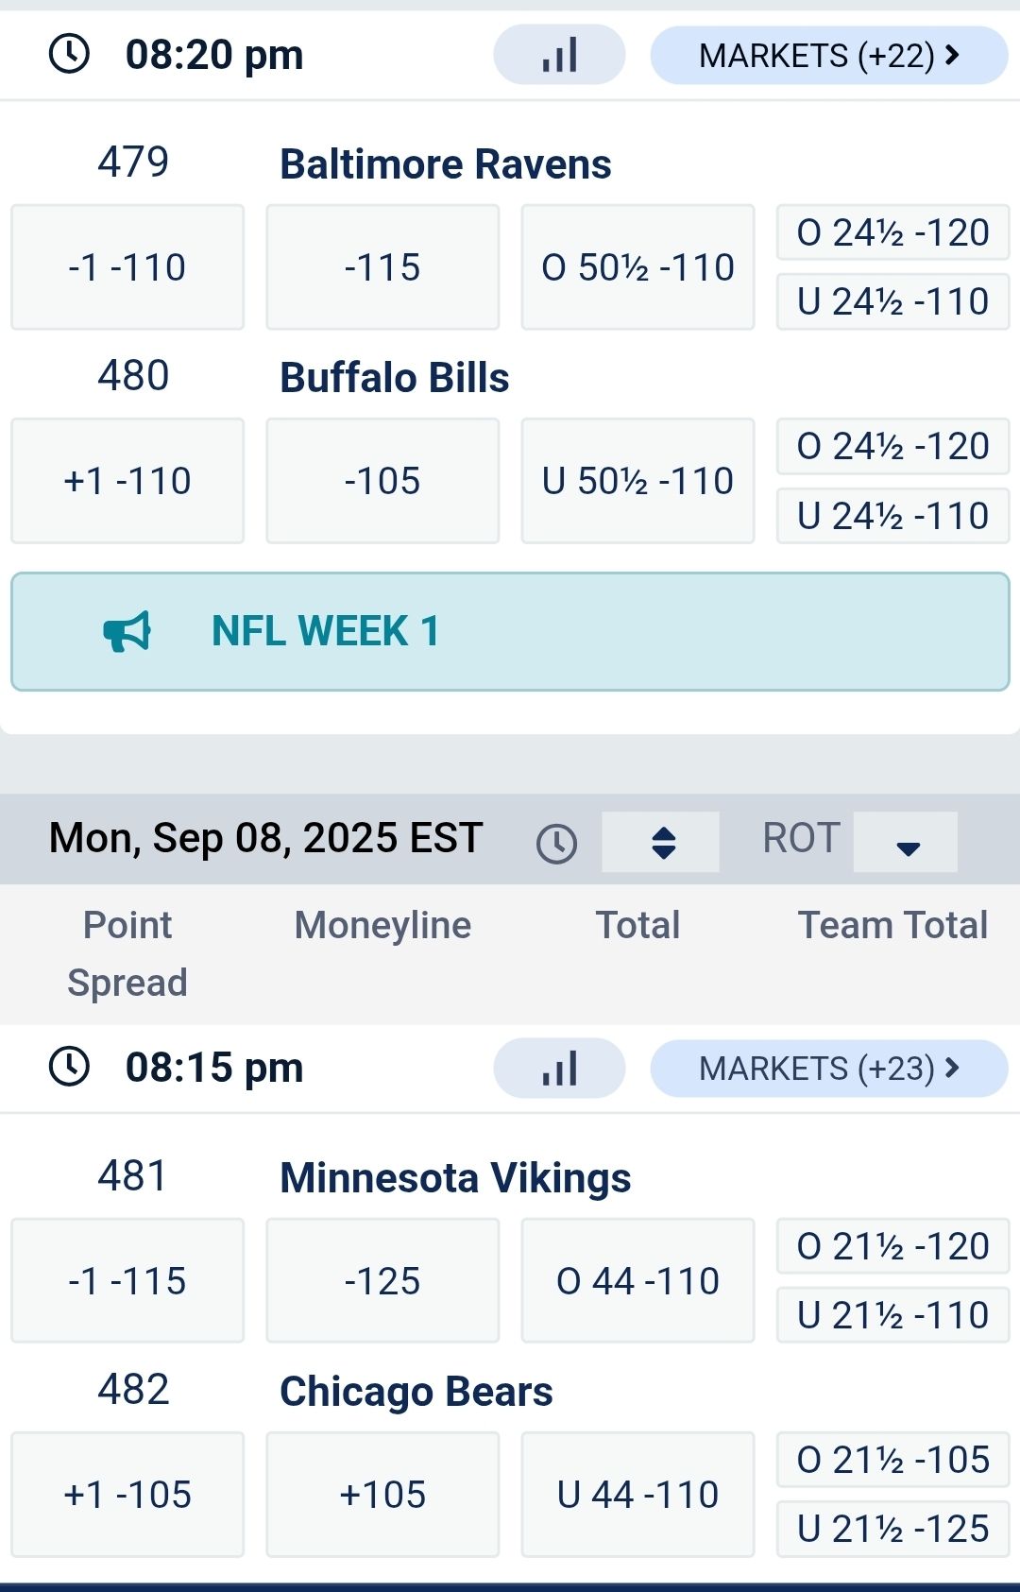Expand MARKETS (+23) for Vikings game
Image resolution: width=1020 pixels, height=1592 pixels.
(829, 1069)
